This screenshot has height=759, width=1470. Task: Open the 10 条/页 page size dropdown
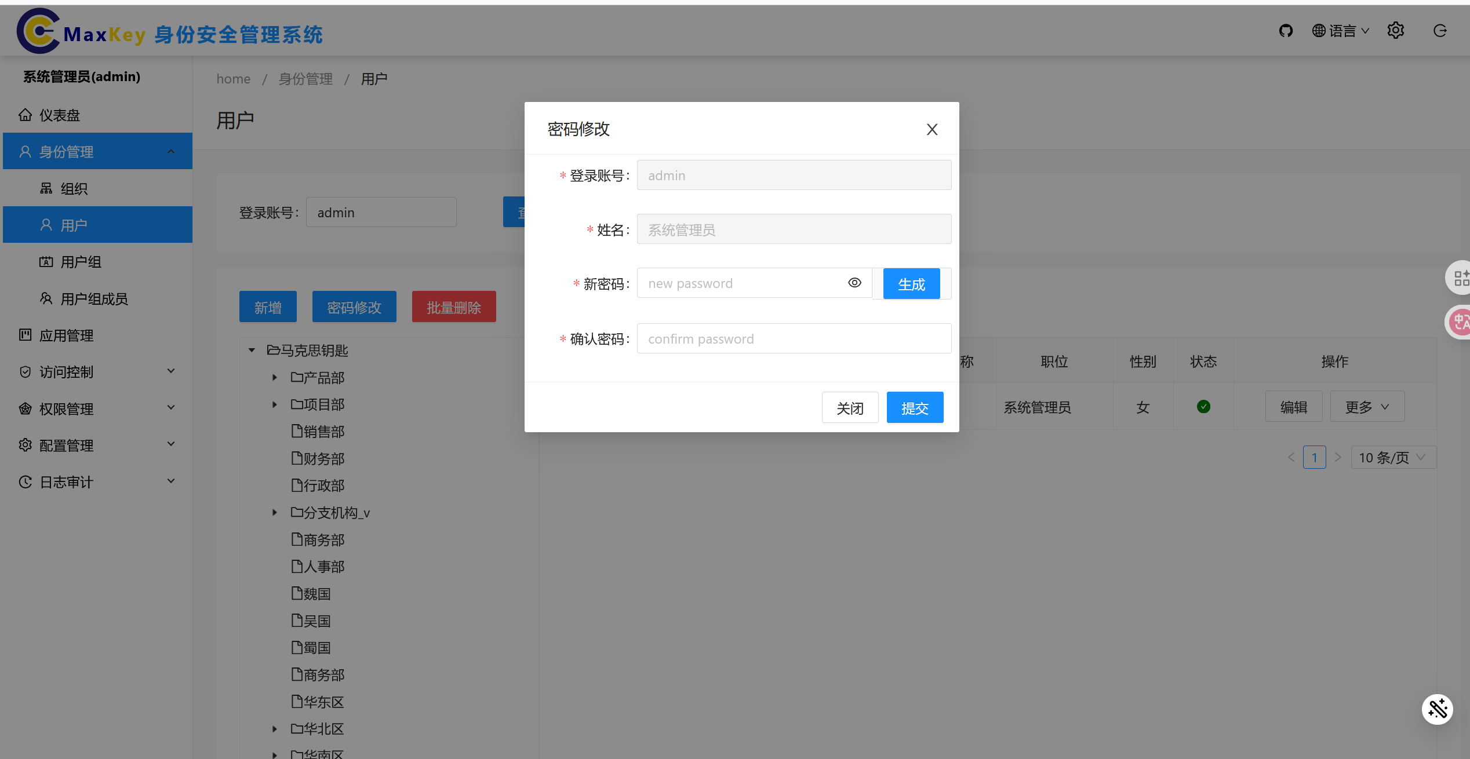tap(1393, 457)
